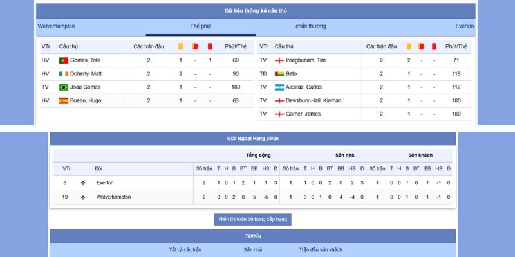Click the up arrow in Wolverhampton's standings row
Image resolution: width=515 pixels, height=257 pixels.
pos(83,197)
